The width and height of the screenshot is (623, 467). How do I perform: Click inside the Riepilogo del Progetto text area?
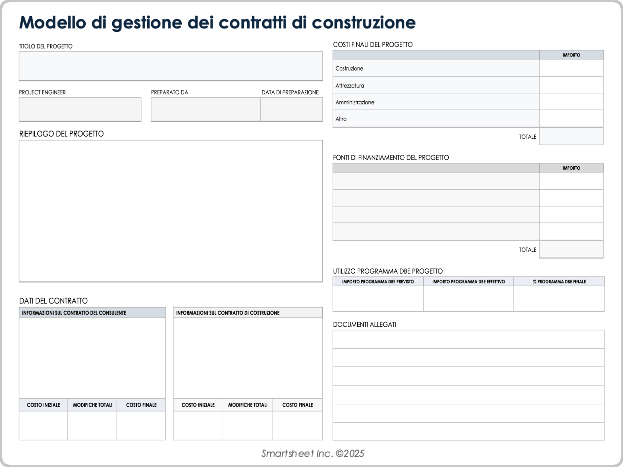click(171, 211)
